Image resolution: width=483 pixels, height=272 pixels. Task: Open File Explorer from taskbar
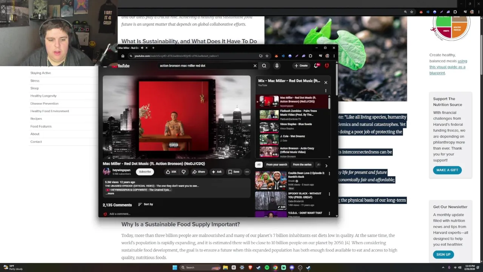[x=225, y=267]
